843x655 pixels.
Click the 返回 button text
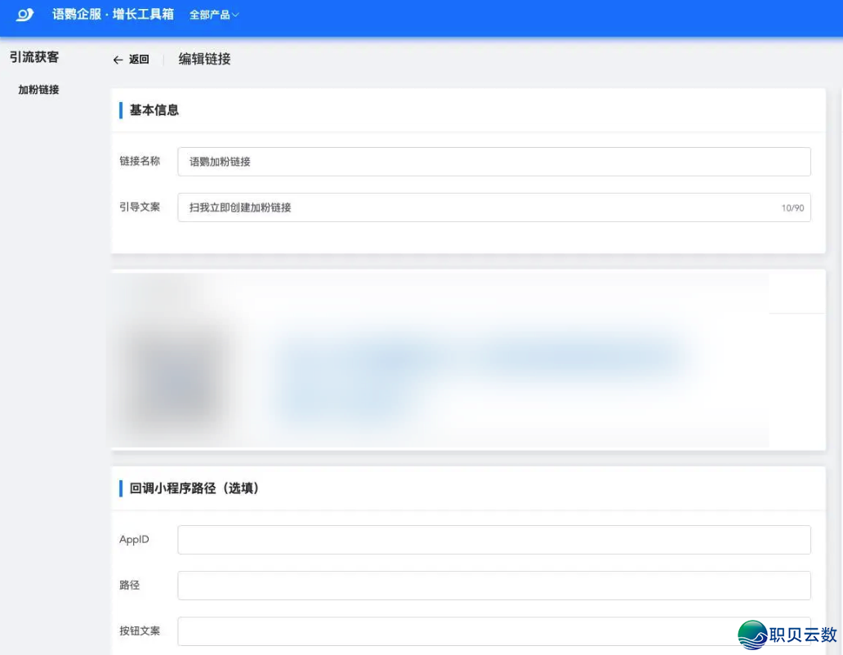[139, 60]
